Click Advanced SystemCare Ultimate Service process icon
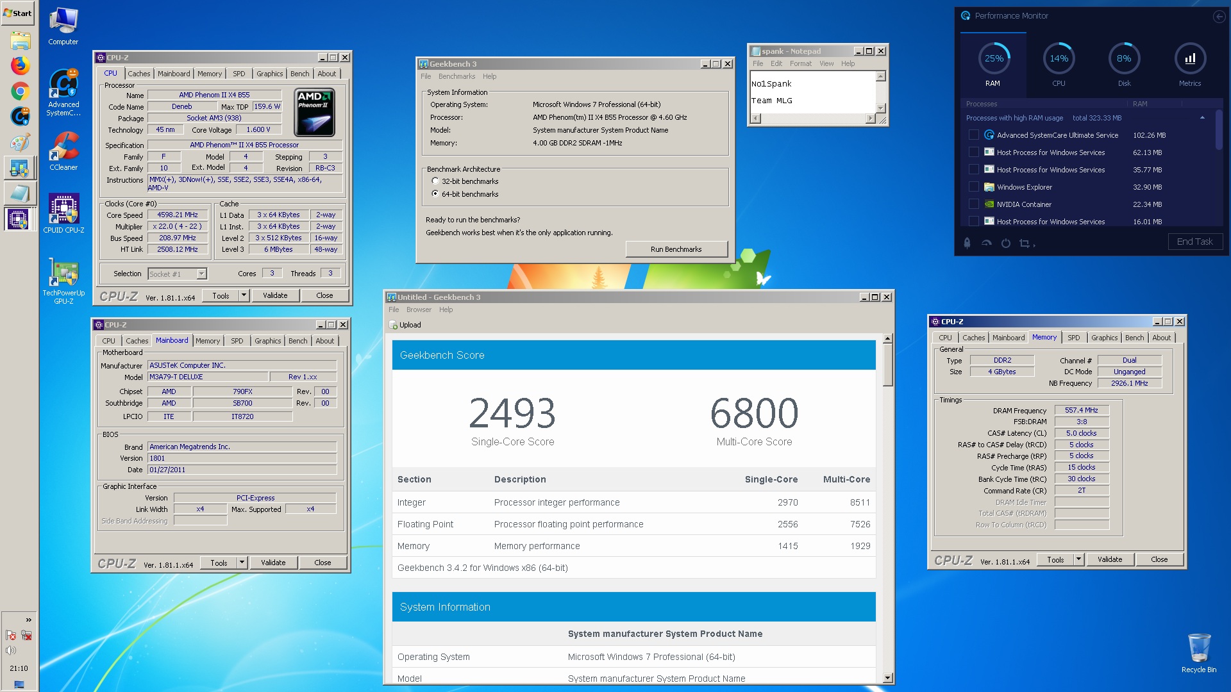Image resolution: width=1231 pixels, height=692 pixels. [989, 135]
